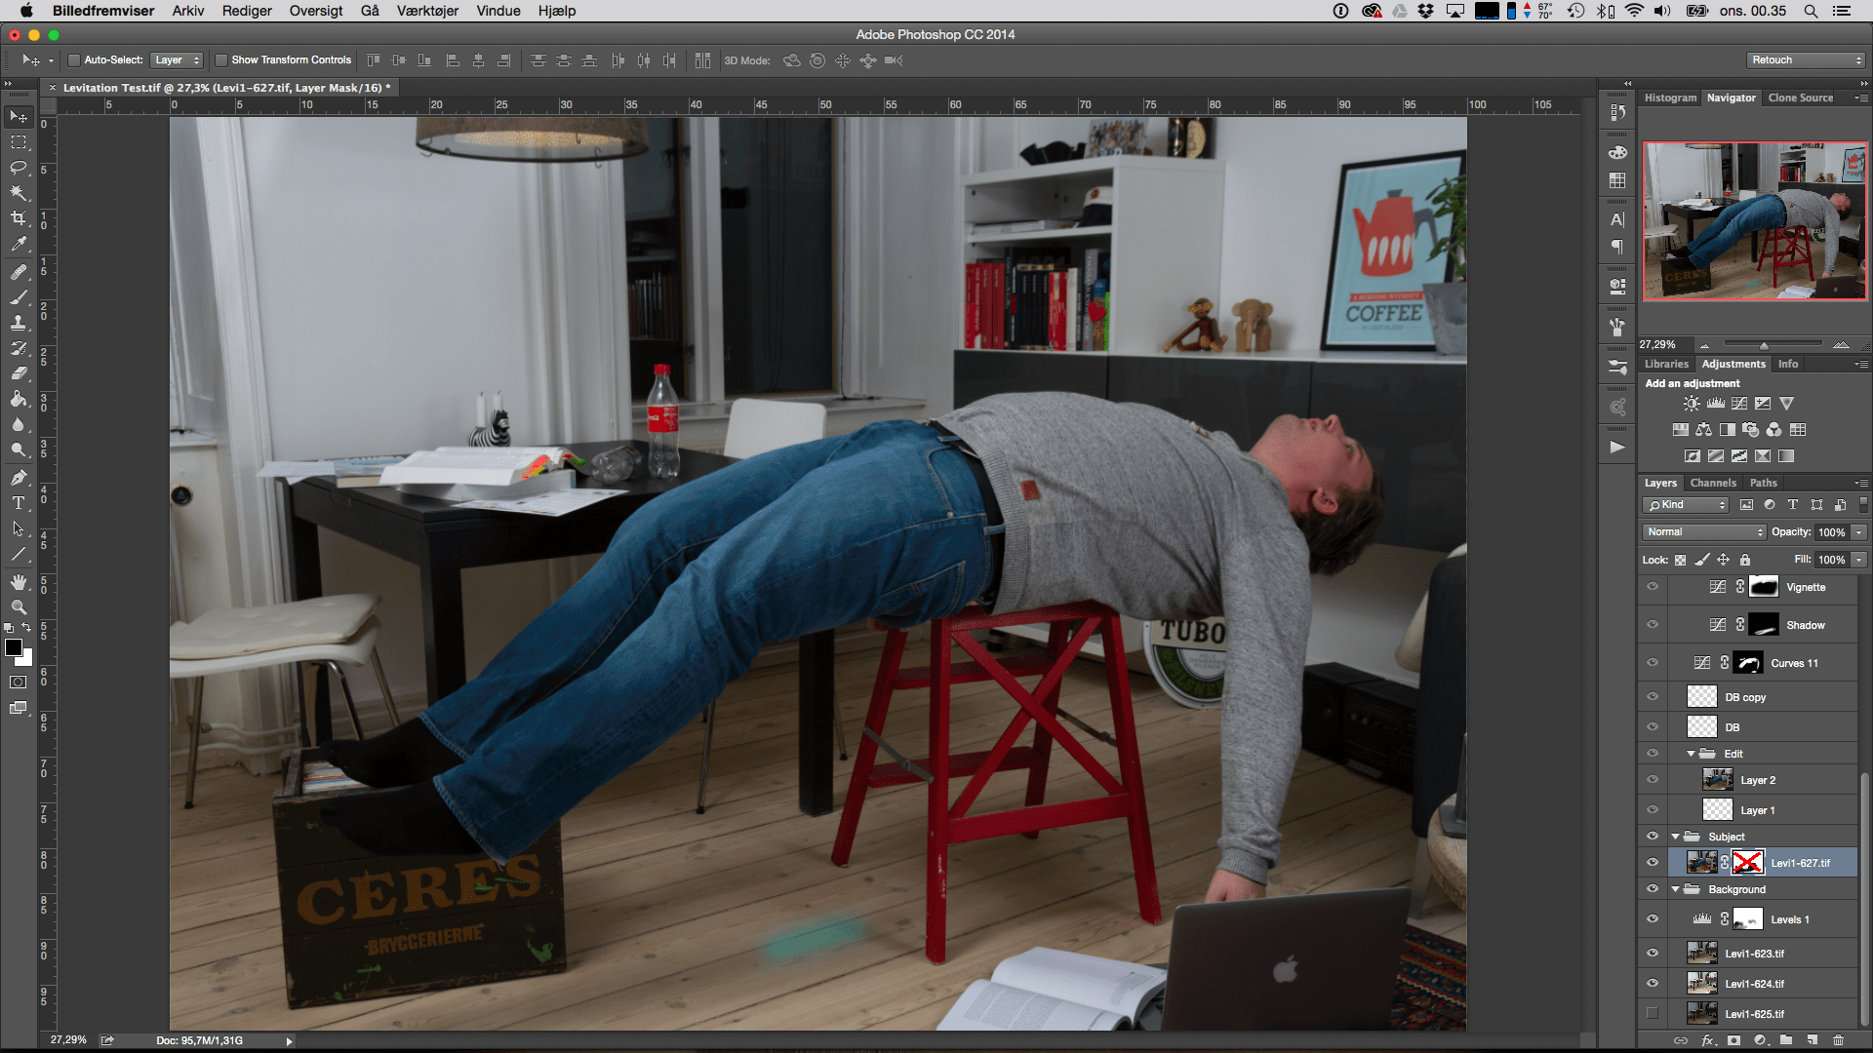Enable the Auto-Select checkbox
This screenshot has width=1873, height=1053.
[x=73, y=60]
